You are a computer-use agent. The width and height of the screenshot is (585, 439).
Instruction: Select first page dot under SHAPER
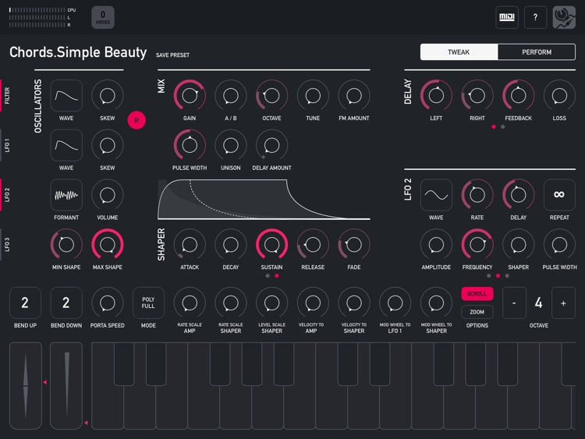[268, 276]
